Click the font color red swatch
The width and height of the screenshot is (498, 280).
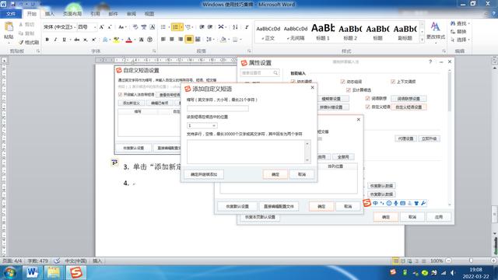[x=129, y=40]
